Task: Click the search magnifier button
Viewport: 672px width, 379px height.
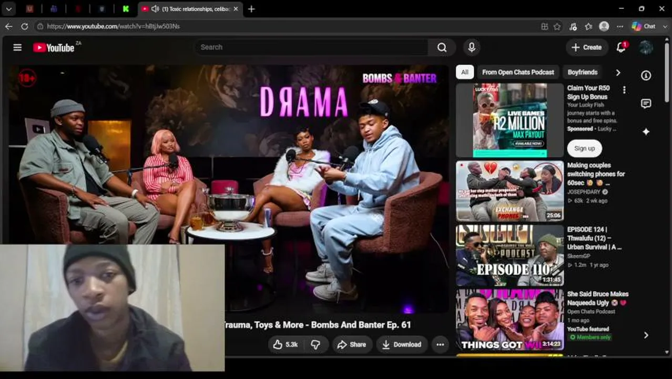Action: coord(442,47)
